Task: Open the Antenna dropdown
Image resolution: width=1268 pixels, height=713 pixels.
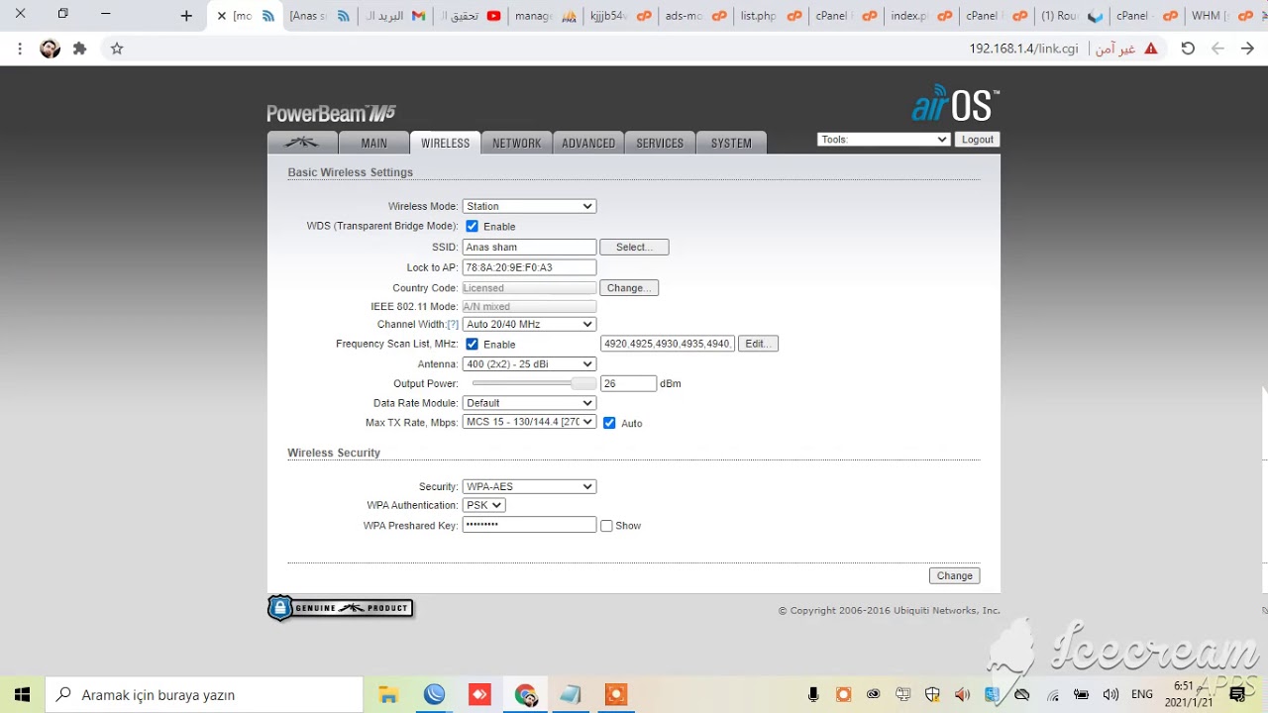Action: pyautogui.click(x=529, y=363)
